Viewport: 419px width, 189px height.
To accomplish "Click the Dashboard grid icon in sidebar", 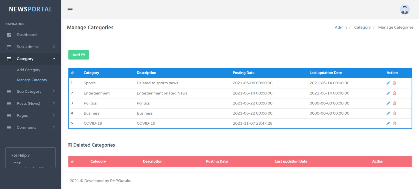I will 9,35.
